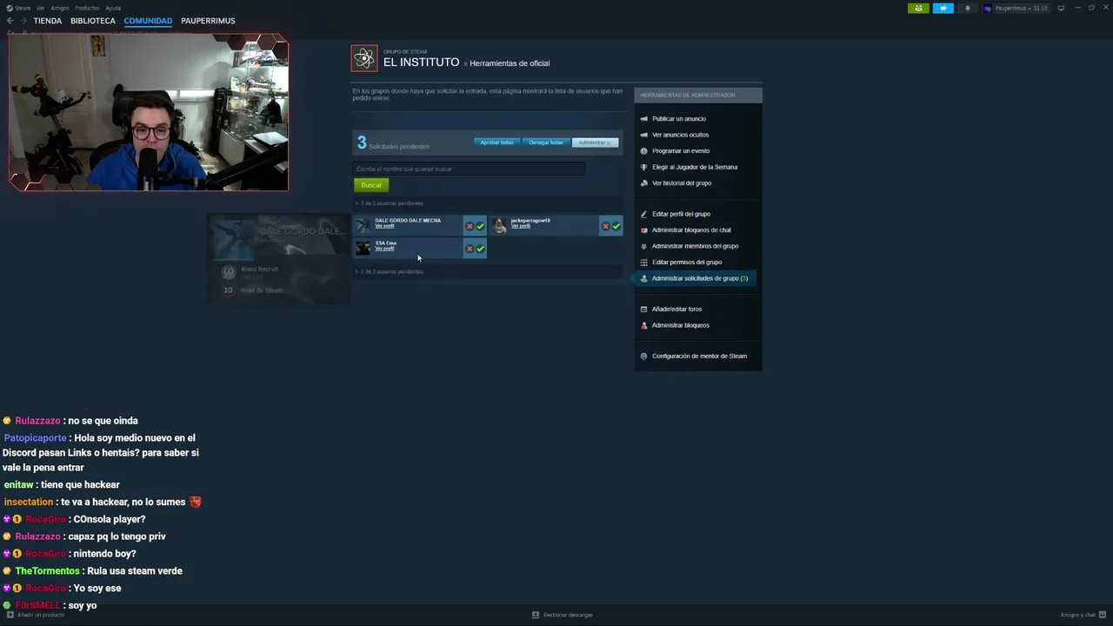Focus the name search input field
The image size is (1113, 626).
[x=469, y=169]
